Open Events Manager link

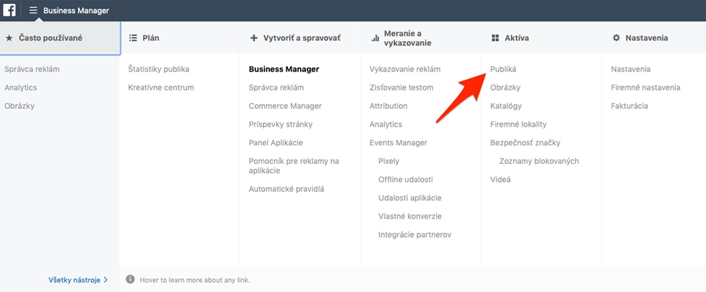pos(399,143)
